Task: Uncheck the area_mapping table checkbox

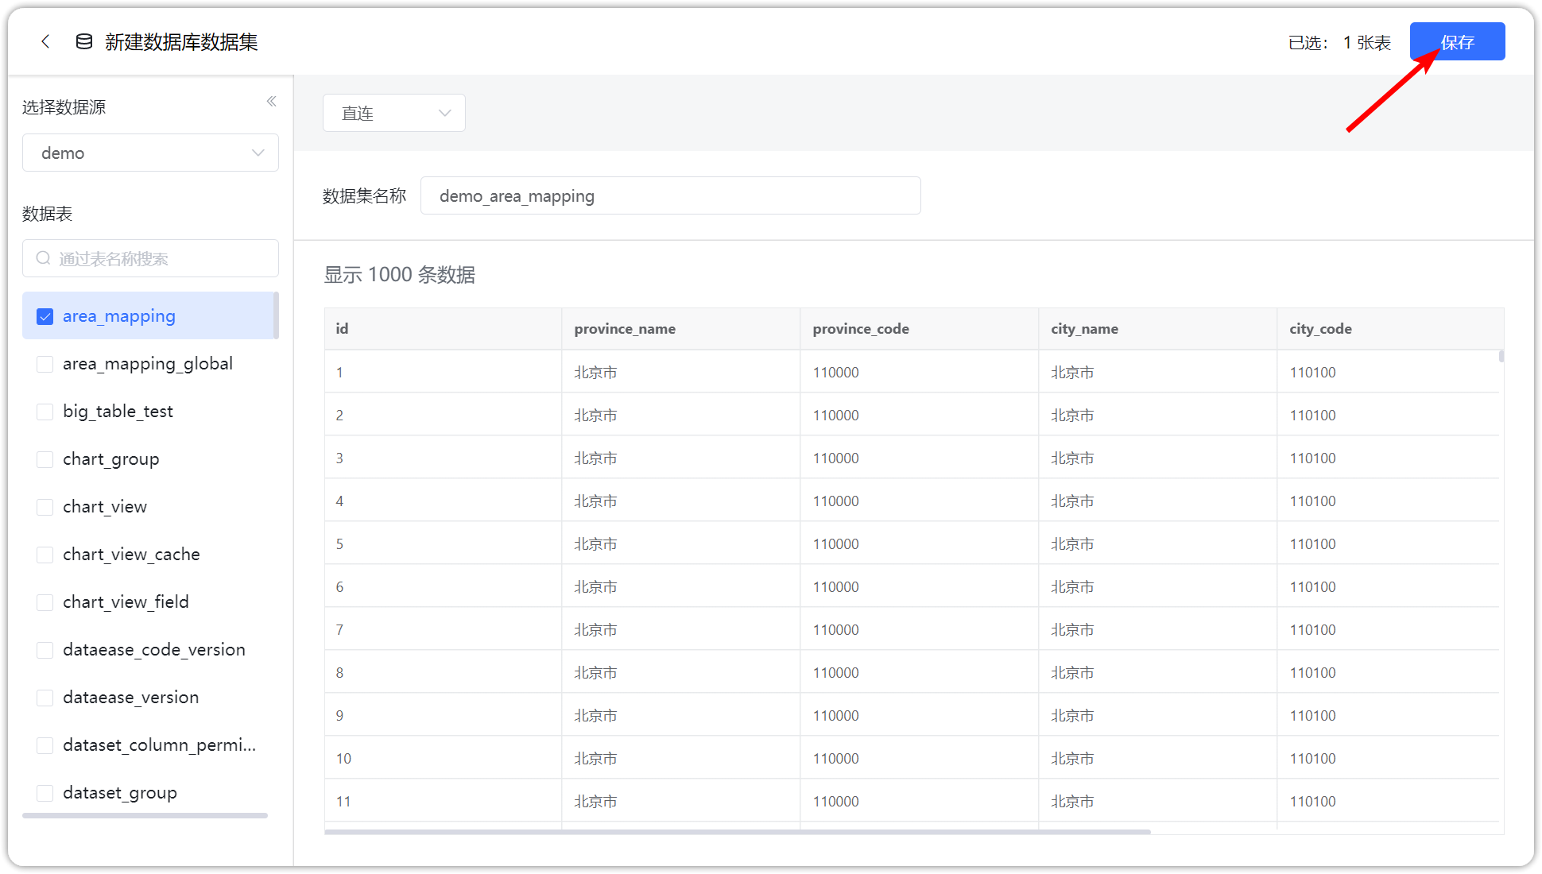Action: [45, 316]
